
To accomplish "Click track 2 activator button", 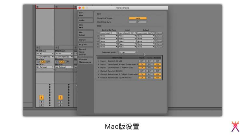I will coord(61,98).
